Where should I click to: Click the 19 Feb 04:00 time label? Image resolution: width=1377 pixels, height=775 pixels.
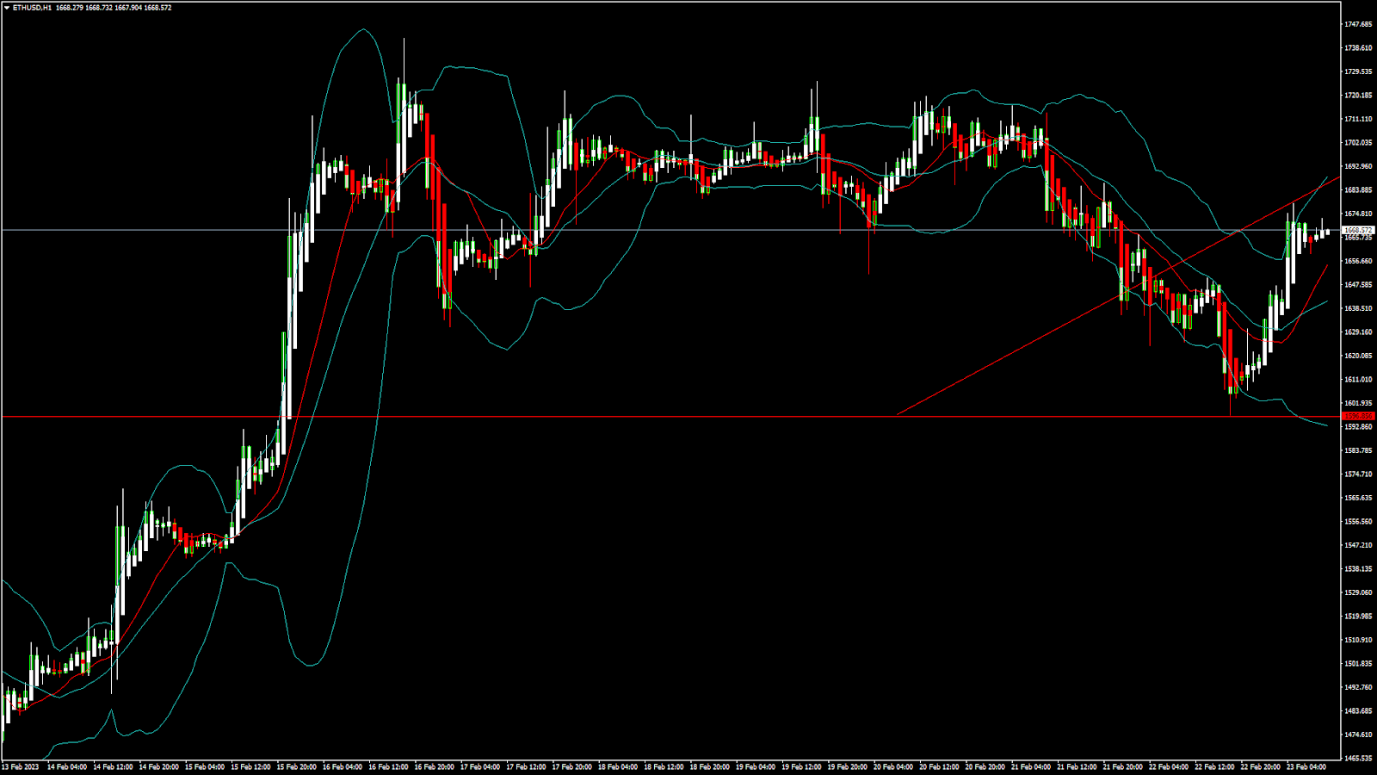[755, 766]
